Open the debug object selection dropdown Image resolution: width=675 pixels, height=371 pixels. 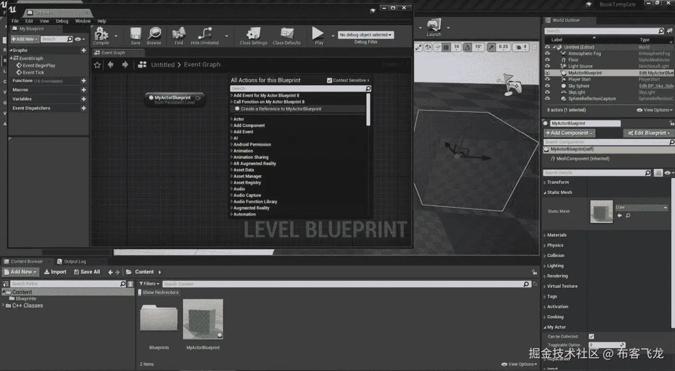tap(366, 35)
